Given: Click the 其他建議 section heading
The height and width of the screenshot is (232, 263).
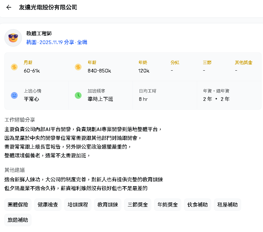Looking at the screenshot, I should 15,170.
